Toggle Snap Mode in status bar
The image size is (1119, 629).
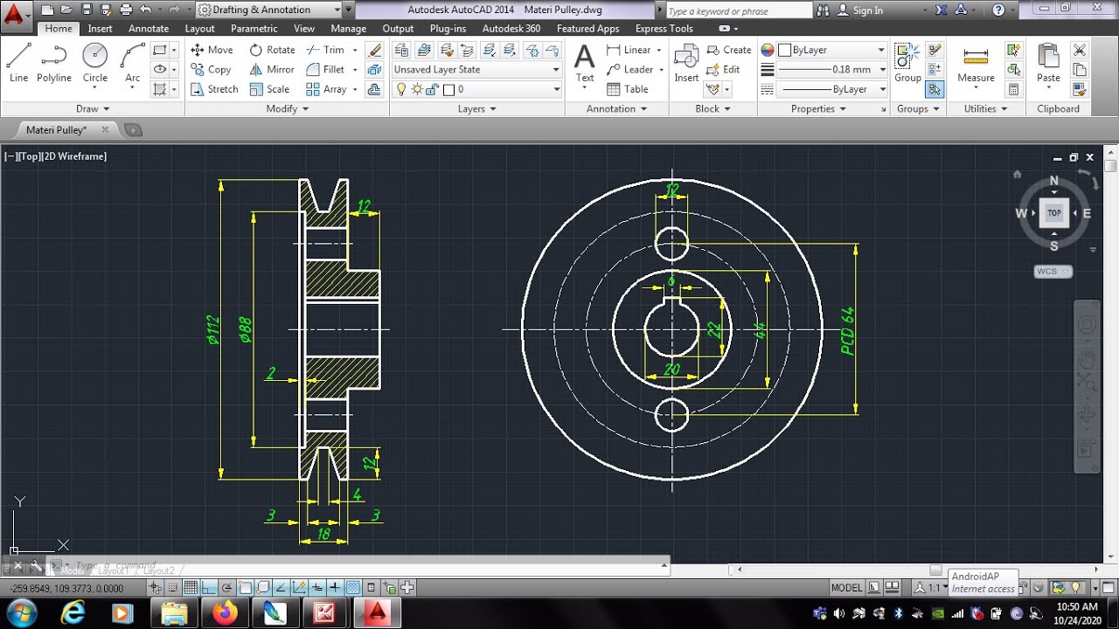(172, 587)
